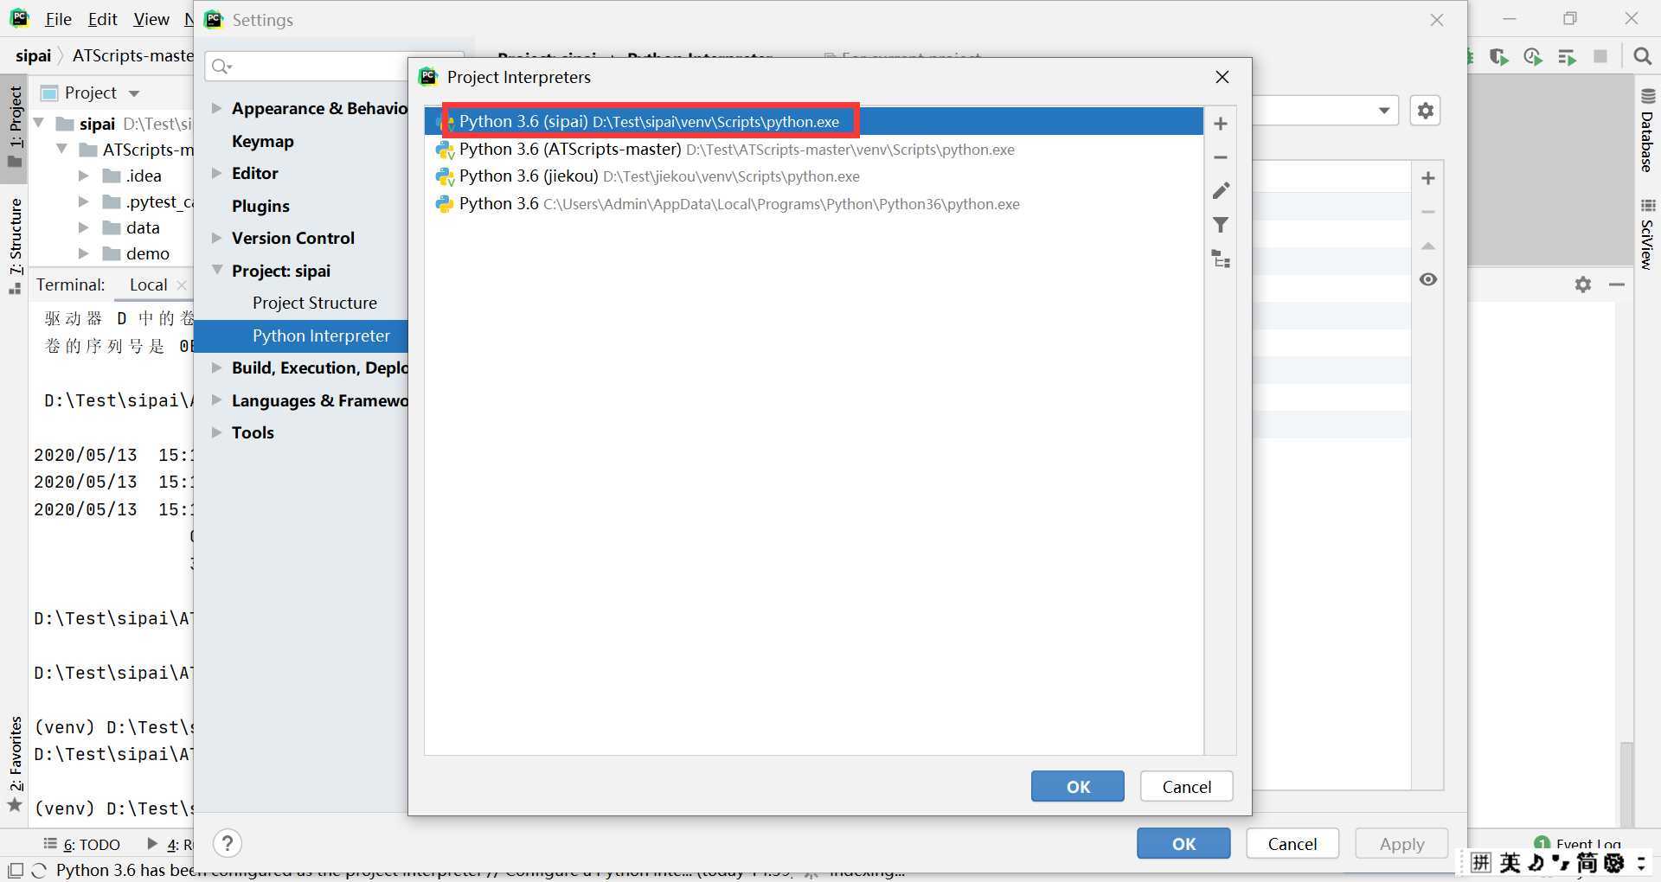1661x882 pixels.
Task: Stop process icon in PyCharm toolbar
Action: pyautogui.click(x=1600, y=56)
